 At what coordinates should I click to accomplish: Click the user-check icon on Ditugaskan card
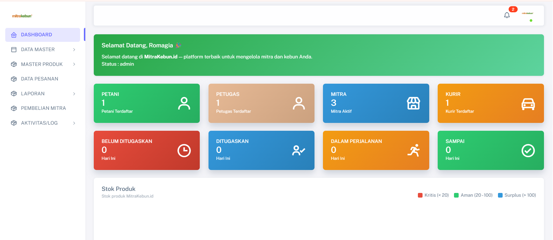[299, 151]
